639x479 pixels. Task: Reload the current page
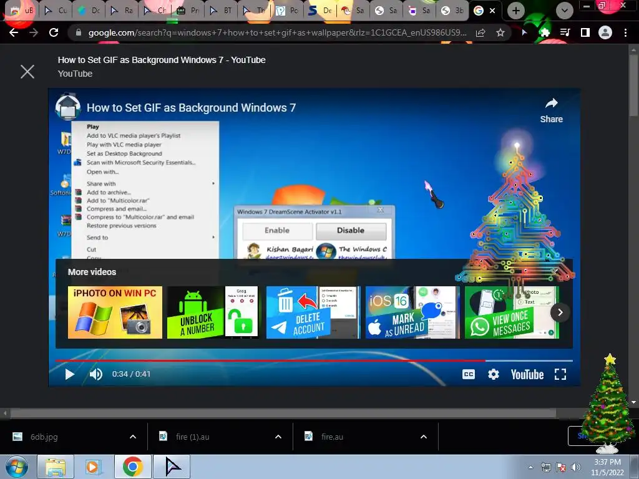(x=54, y=32)
